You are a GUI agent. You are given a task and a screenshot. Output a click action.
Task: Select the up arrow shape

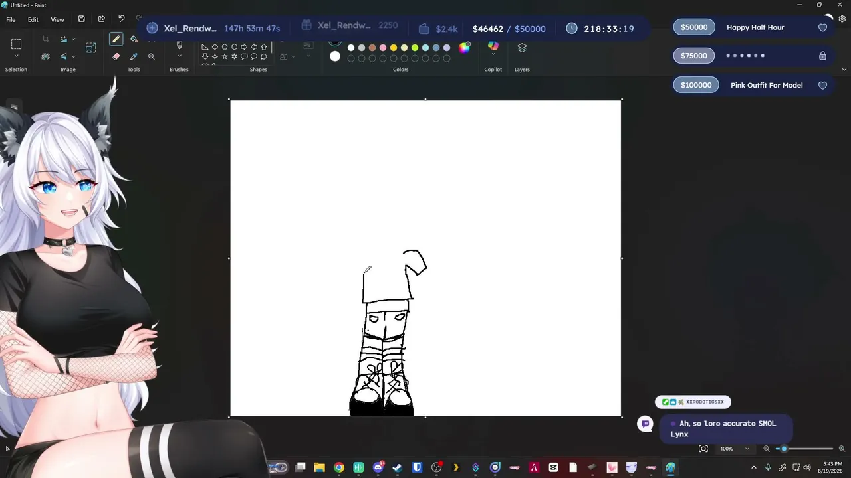pyautogui.click(x=264, y=47)
